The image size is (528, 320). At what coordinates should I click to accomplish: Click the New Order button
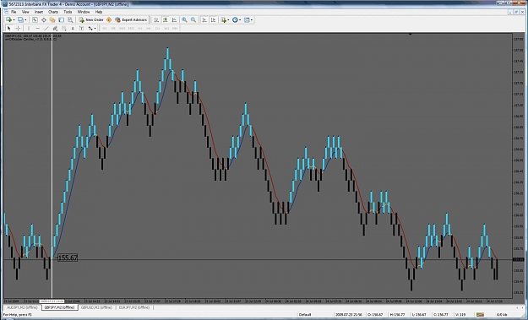click(91, 20)
